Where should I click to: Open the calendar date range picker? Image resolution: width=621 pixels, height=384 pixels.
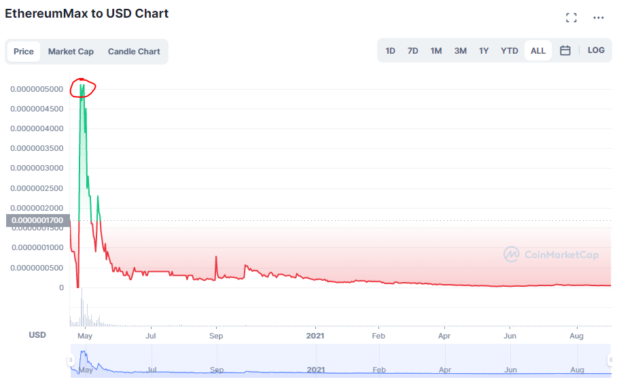pyautogui.click(x=565, y=50)
